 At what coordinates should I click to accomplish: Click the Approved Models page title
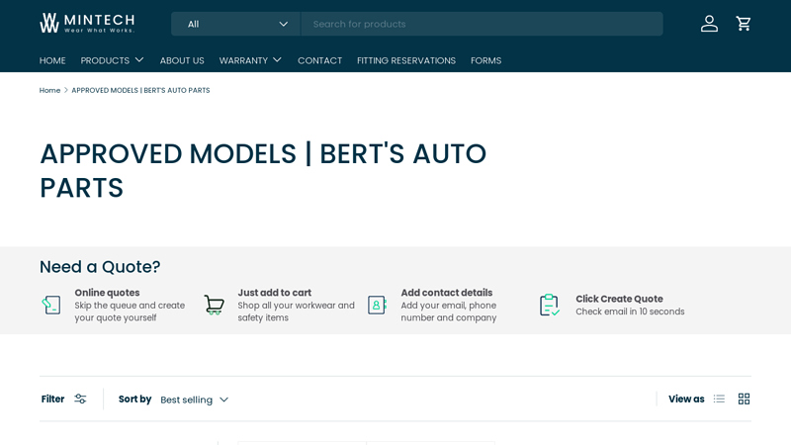[263, 170]
